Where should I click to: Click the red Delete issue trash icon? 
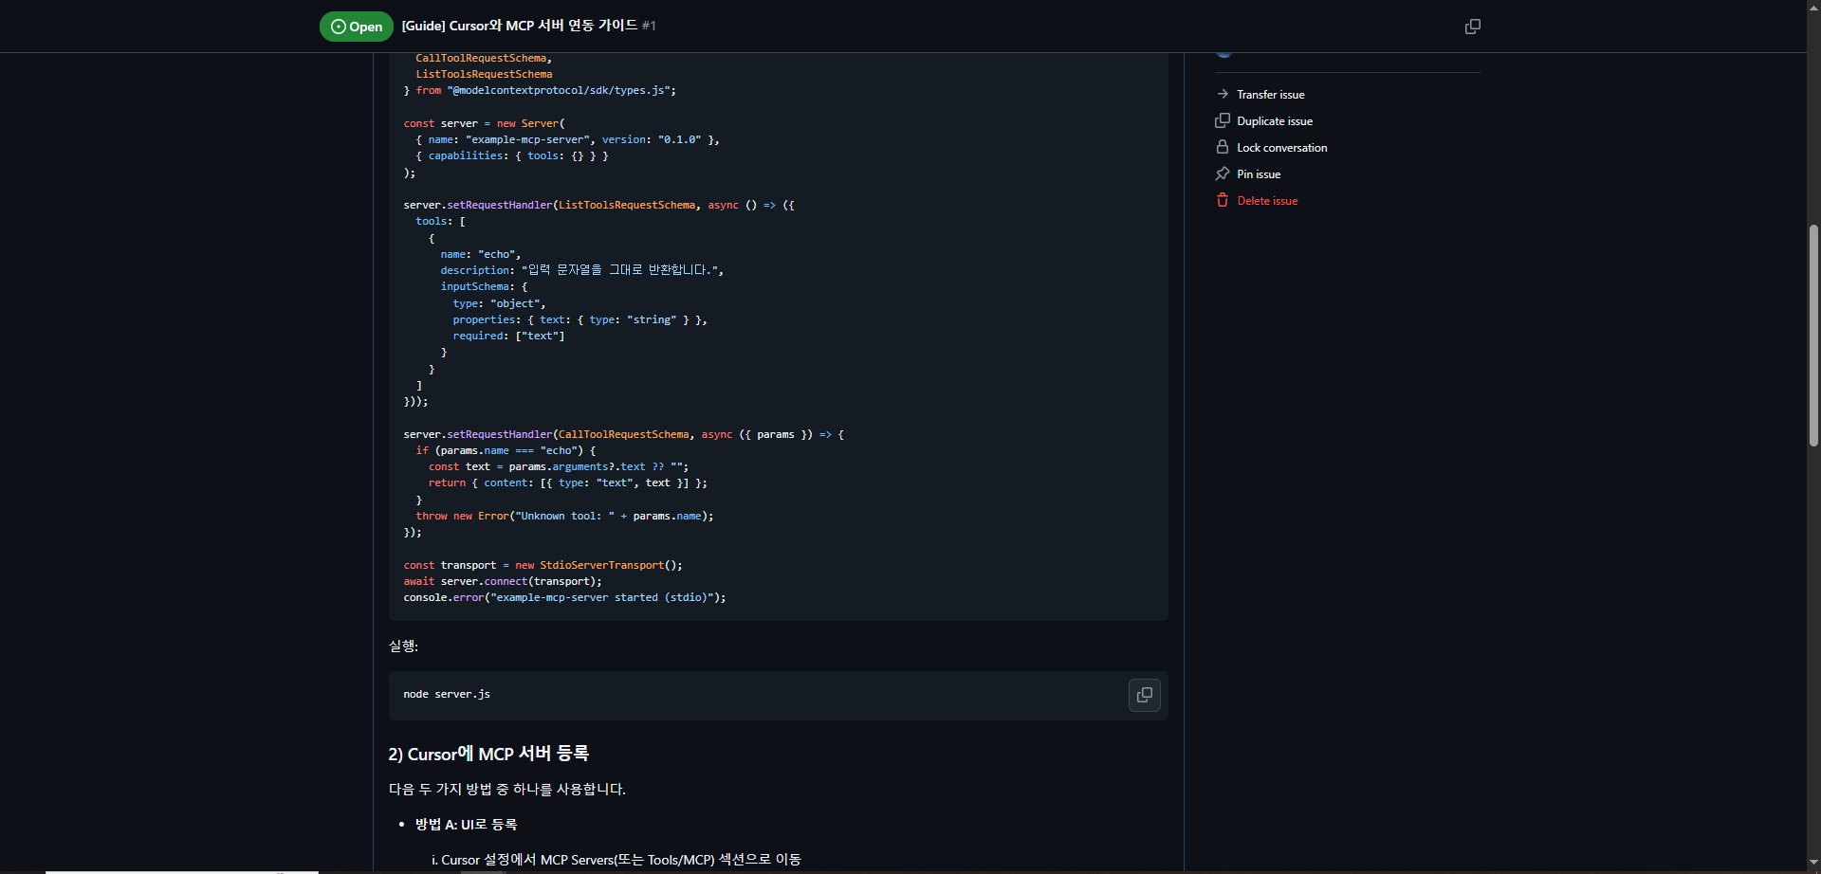(x=1223, y=200)
